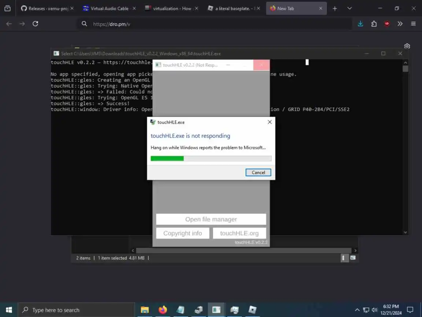Click the console scrollbar down arrow
Image resolution: width=422 pixels, height=317 pixels.
coord(405,232)
